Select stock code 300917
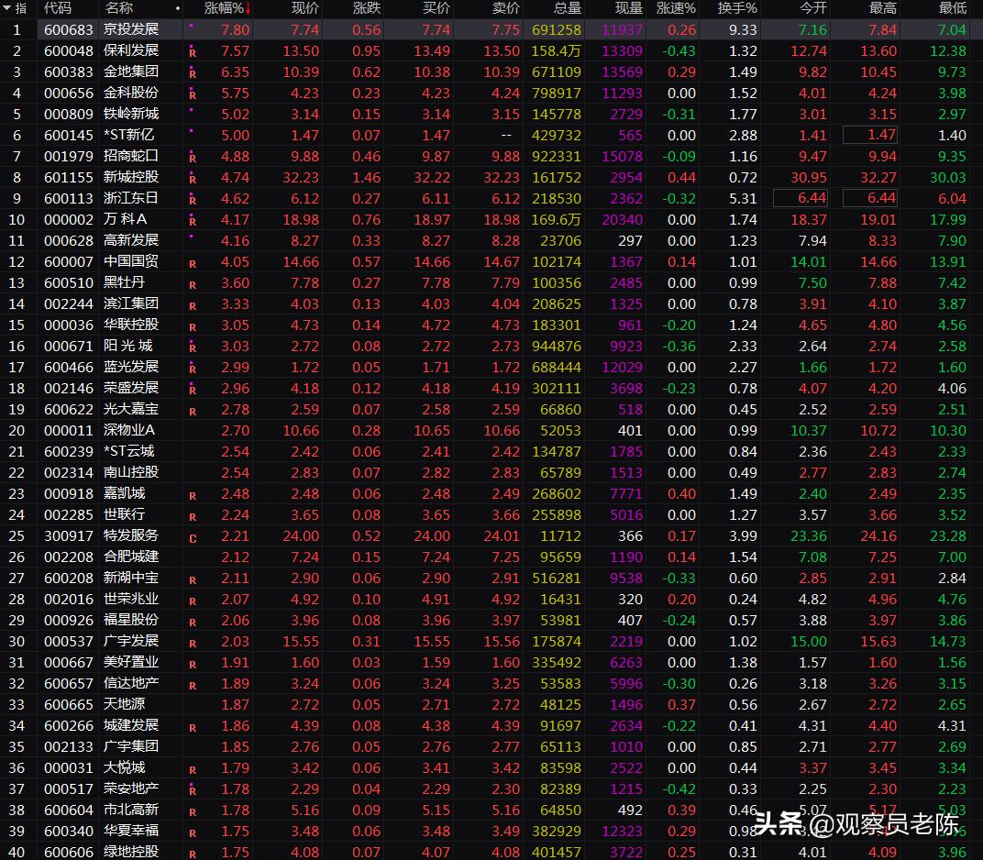The height and width of the screenshot is (860, 983). pos(69,536)
